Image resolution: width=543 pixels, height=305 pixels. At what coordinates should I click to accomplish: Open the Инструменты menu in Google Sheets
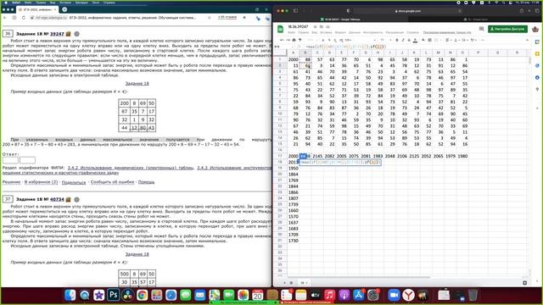click(x=372, y=32)
